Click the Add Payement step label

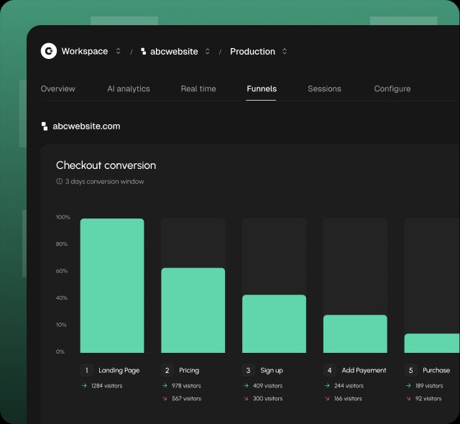[364, 370]
